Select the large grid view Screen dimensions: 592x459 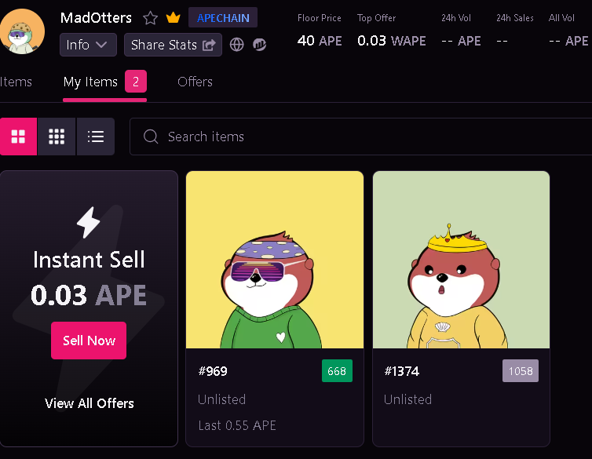pos(18,137)
